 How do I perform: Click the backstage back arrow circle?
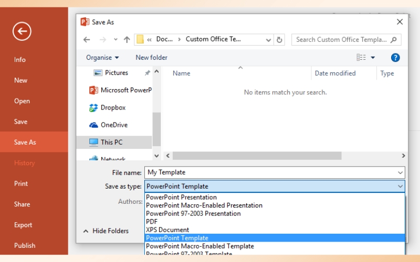(x=22, y=31)
